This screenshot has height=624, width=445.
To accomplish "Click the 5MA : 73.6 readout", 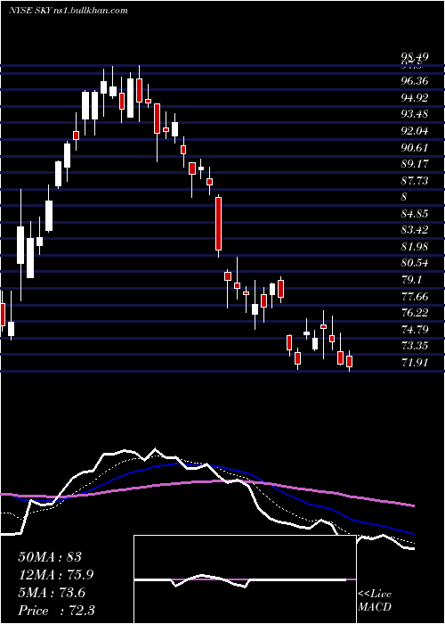I will click(x=52, y=593).
